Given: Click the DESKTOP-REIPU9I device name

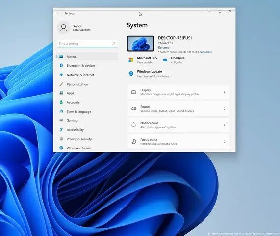Looking at the screenshot, I should click(175, 38).
